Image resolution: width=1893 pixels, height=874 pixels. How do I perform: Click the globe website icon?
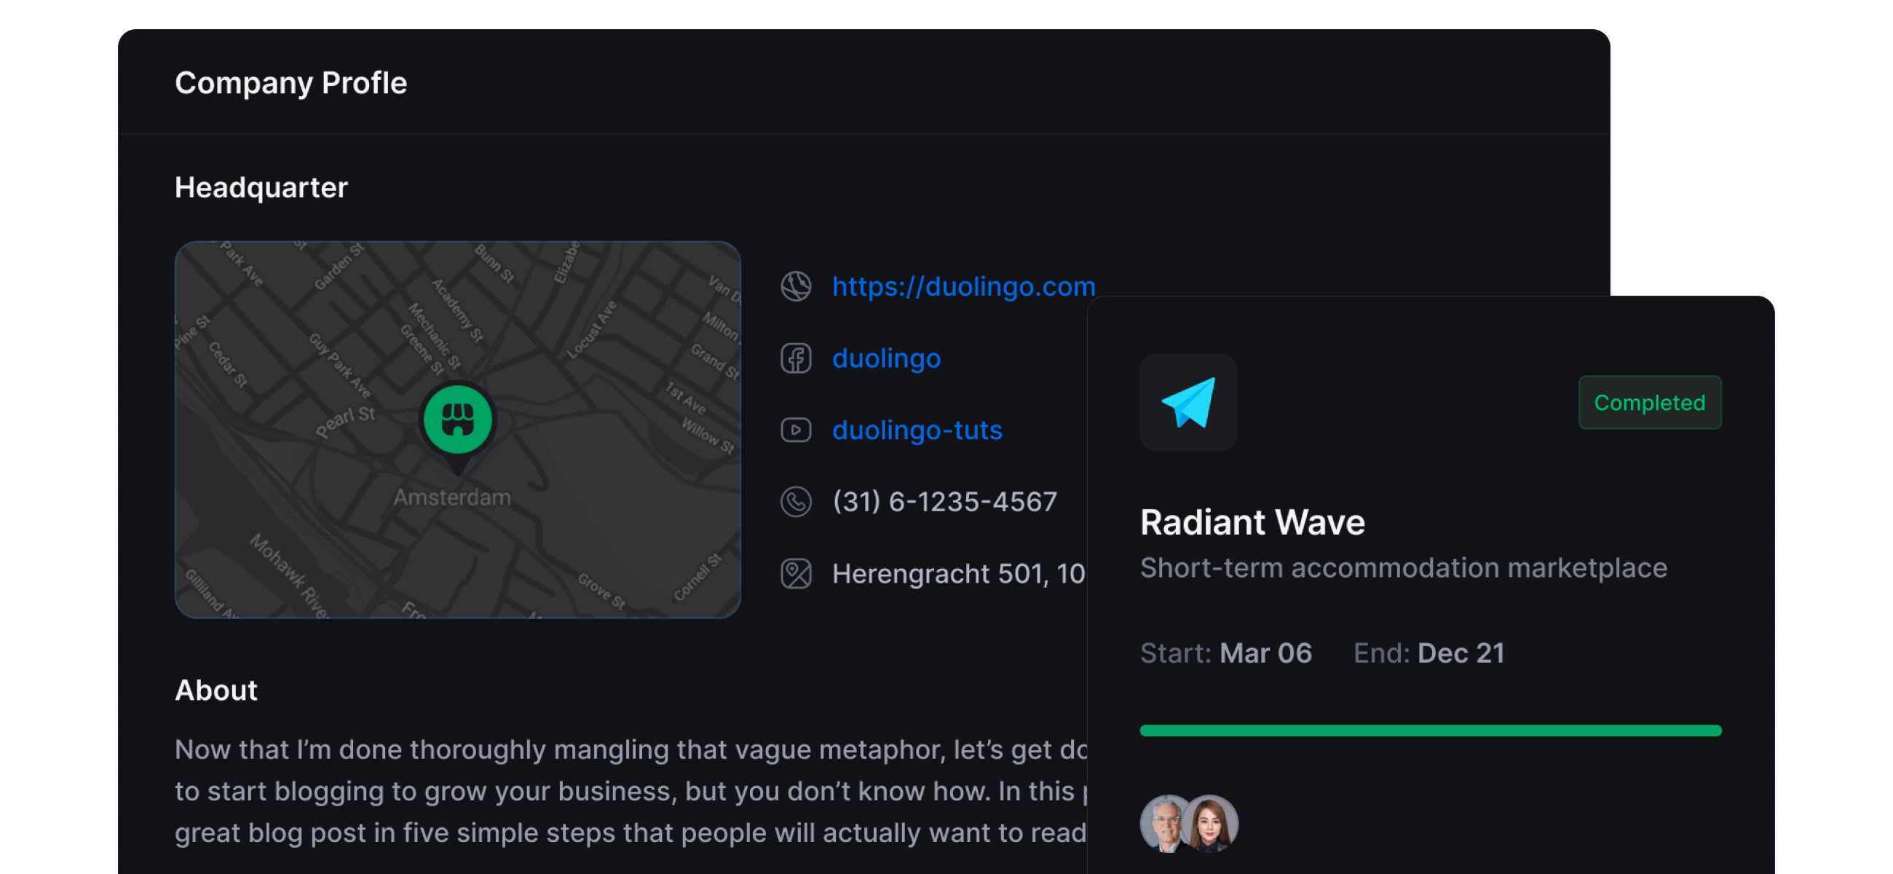pos(796,286)
